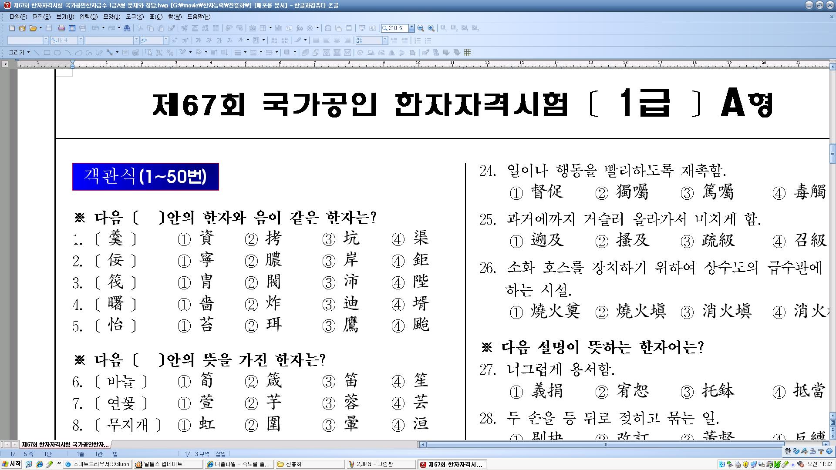Open the font size dropdown
836x470 pixels.
click(166, 40)
